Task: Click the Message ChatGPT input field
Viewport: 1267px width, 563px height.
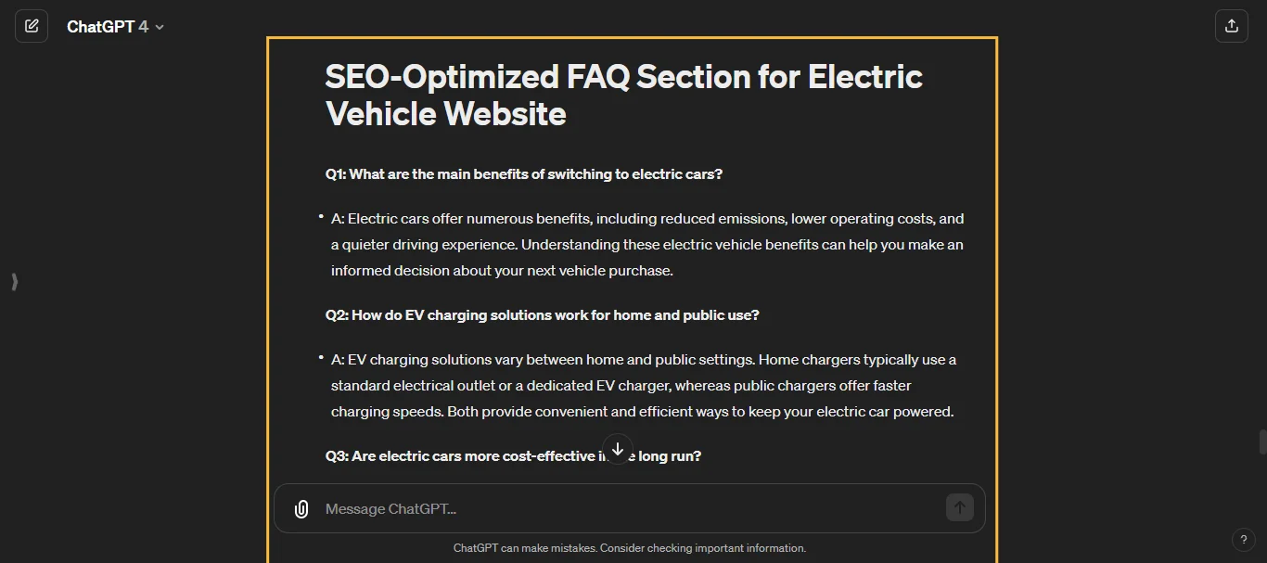Action: point(557,508)
